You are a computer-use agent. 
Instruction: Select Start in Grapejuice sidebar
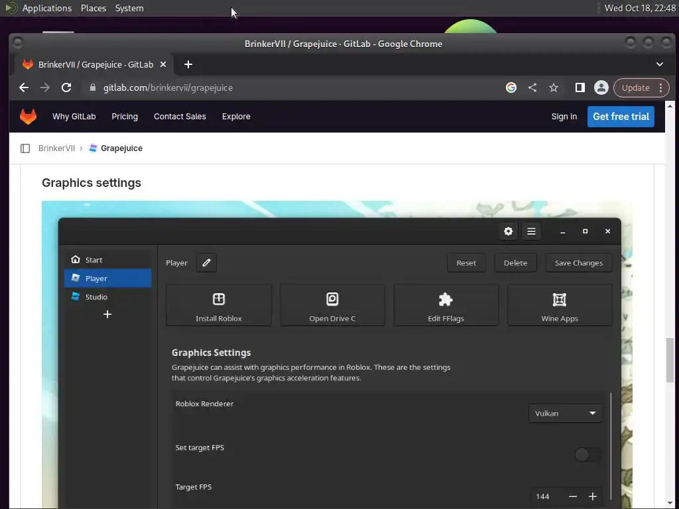(108, 260)
